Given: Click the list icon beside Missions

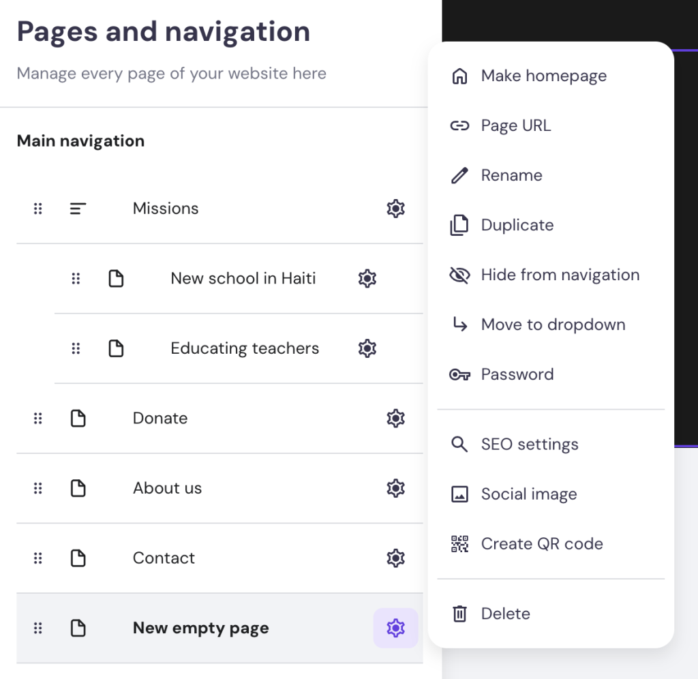Looking at the screenshot, I should 78,209.
